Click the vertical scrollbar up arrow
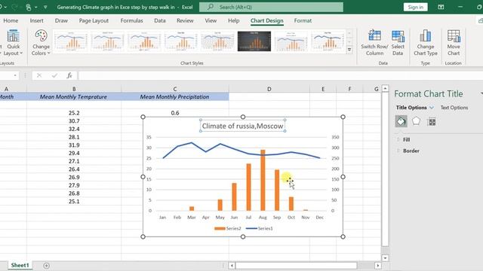Screen dimensions: 483x271 [385, 89]
